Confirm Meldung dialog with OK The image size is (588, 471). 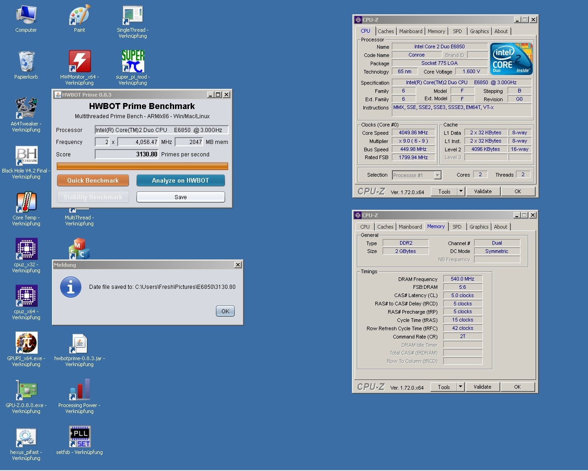(x=225, y=311)
